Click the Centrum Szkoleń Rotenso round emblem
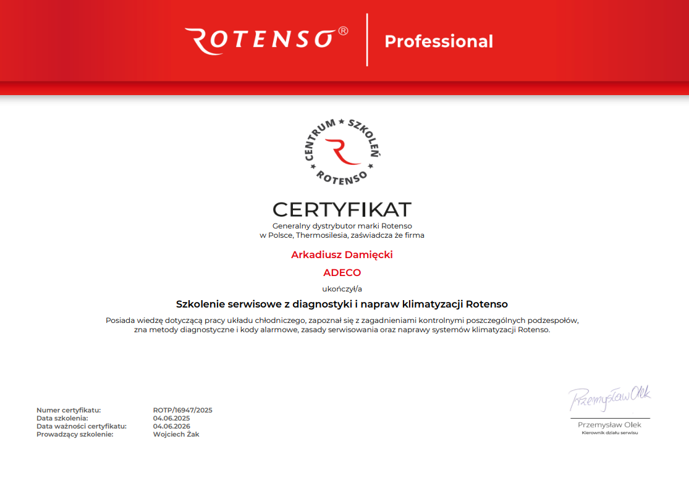Viewport: 689px width, 486px height. click(x=342, y=151)
